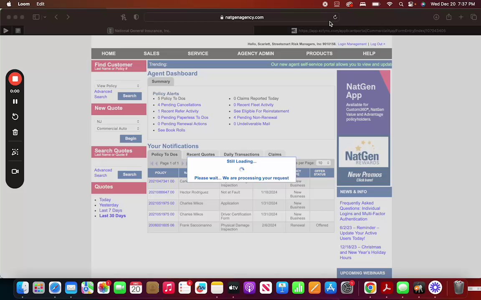Restart the Loom recording
The height and width of the screenshot is (300, 481).
(x=15, y=117)
